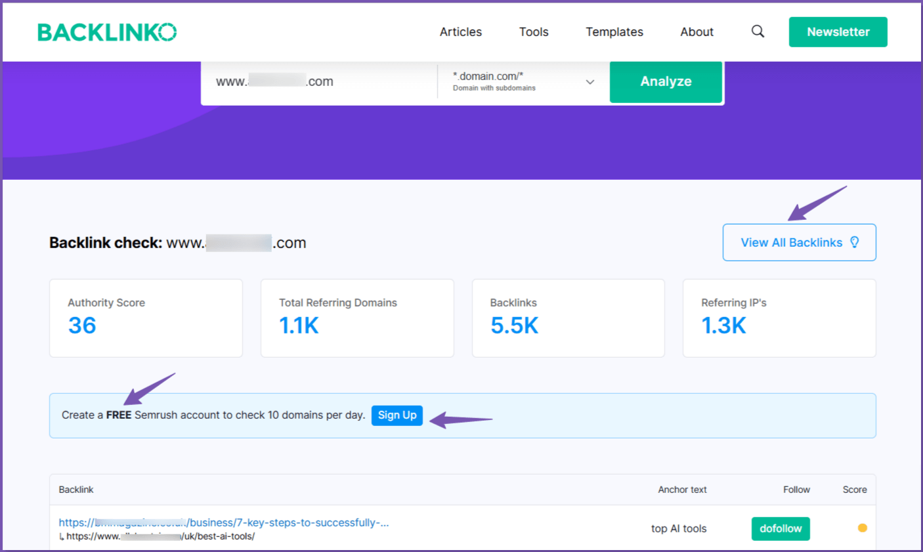
Task: Select the Referring IP's stat card
Action: [x=779, y=318]
